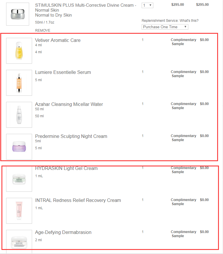Click the HYDRASKIN Light Gel Cream image
The height and width of the screenshot is (254, 223).
(x=19, y=179)
